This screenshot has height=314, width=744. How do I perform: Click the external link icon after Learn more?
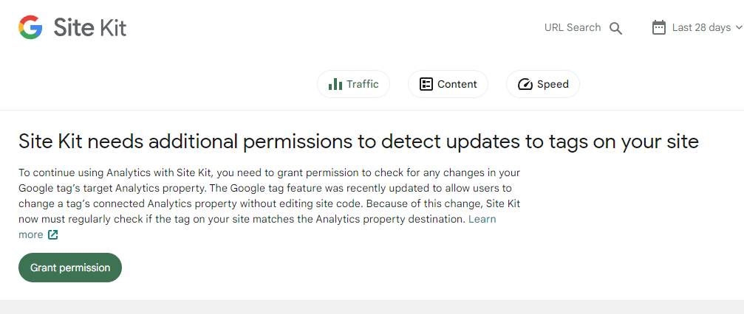(x=52, y=235)
